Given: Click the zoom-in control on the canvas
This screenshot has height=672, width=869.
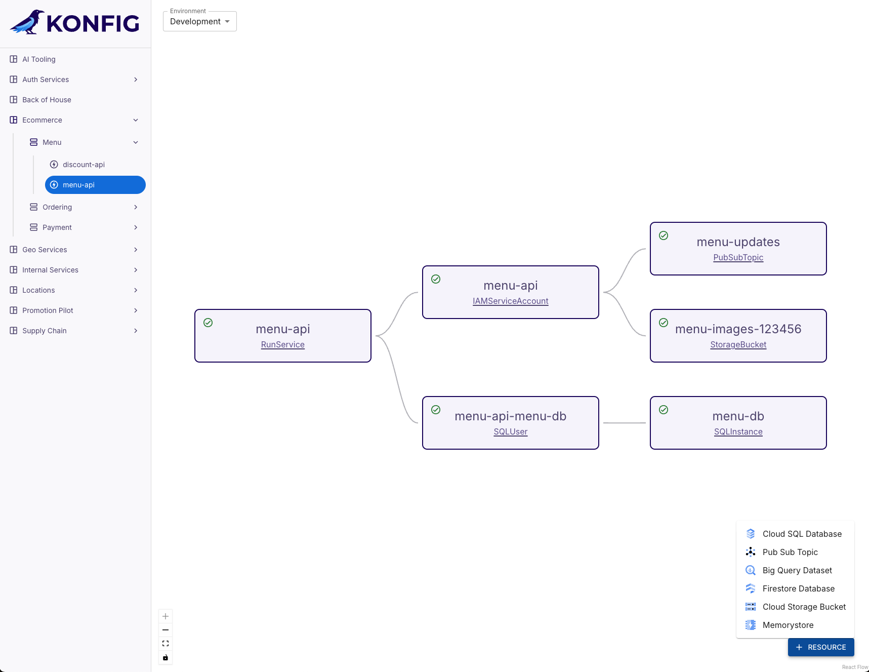Looking at the screenshot, I should [x=165, y=616].
